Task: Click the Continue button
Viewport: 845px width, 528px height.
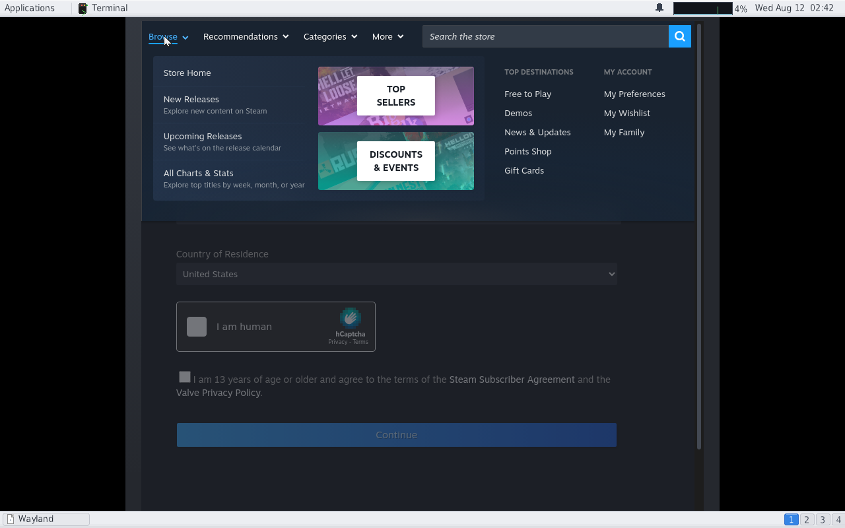Action: click(x=396, y=435)
